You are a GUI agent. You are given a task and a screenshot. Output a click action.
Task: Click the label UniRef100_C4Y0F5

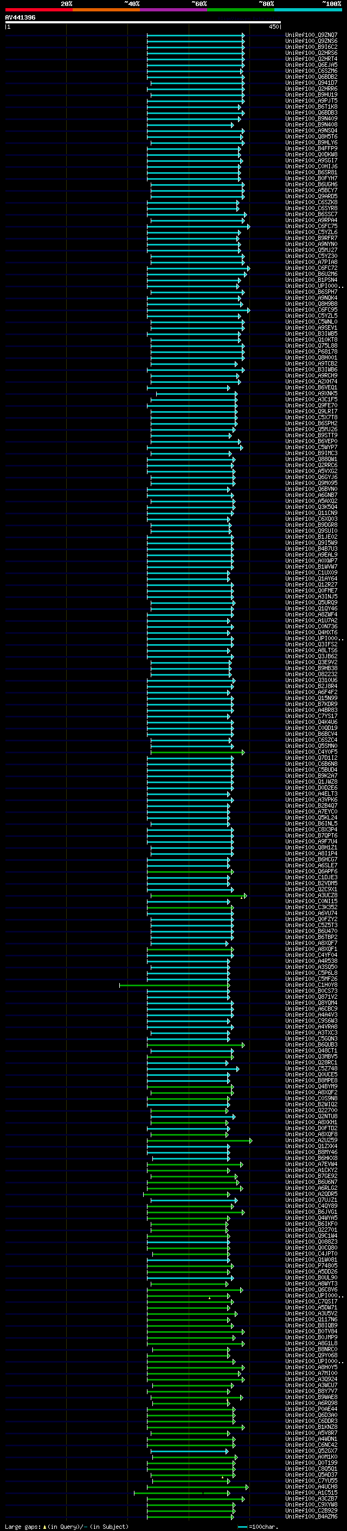click(x=311, y=752)
